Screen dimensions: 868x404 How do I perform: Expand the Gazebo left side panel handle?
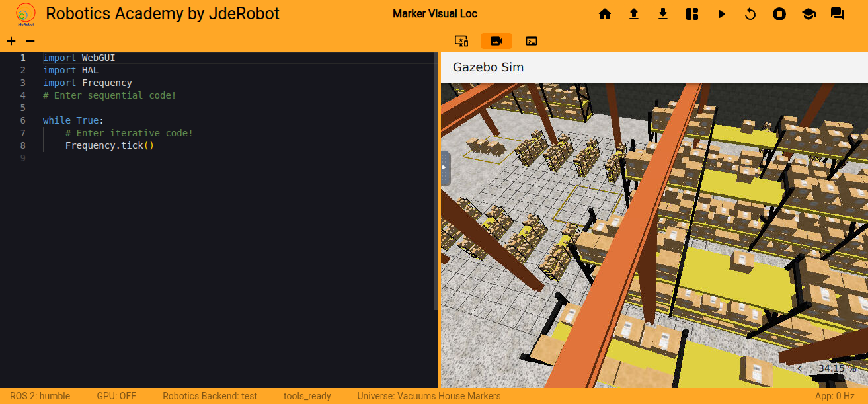[445, 168]
